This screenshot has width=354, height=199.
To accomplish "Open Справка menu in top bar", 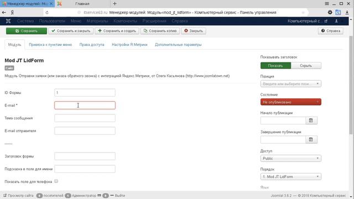I will [x=180, y=21].
